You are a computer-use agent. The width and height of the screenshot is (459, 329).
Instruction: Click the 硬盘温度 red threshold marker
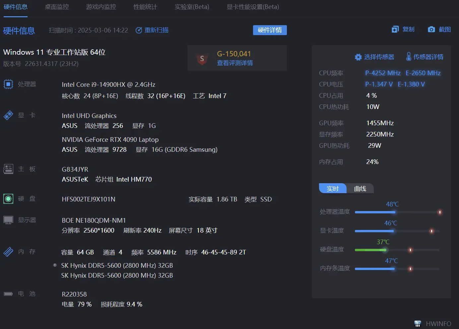410,250
